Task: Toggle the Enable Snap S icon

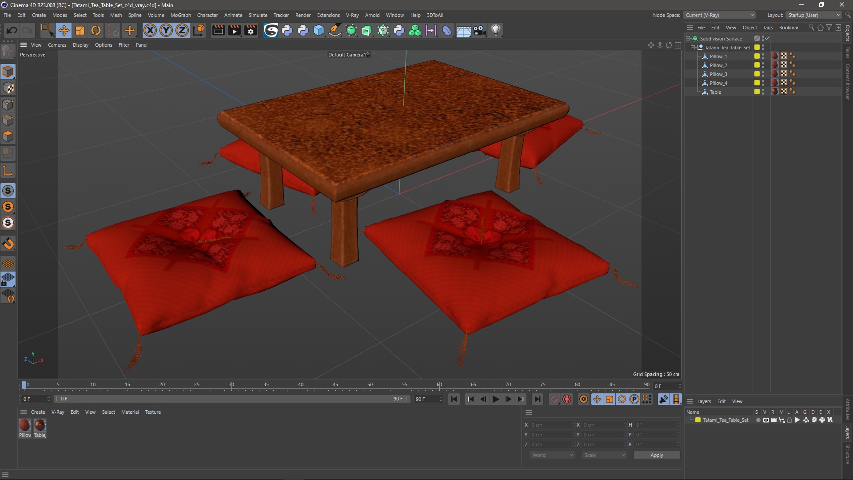Action: click(x=8, y=191)
